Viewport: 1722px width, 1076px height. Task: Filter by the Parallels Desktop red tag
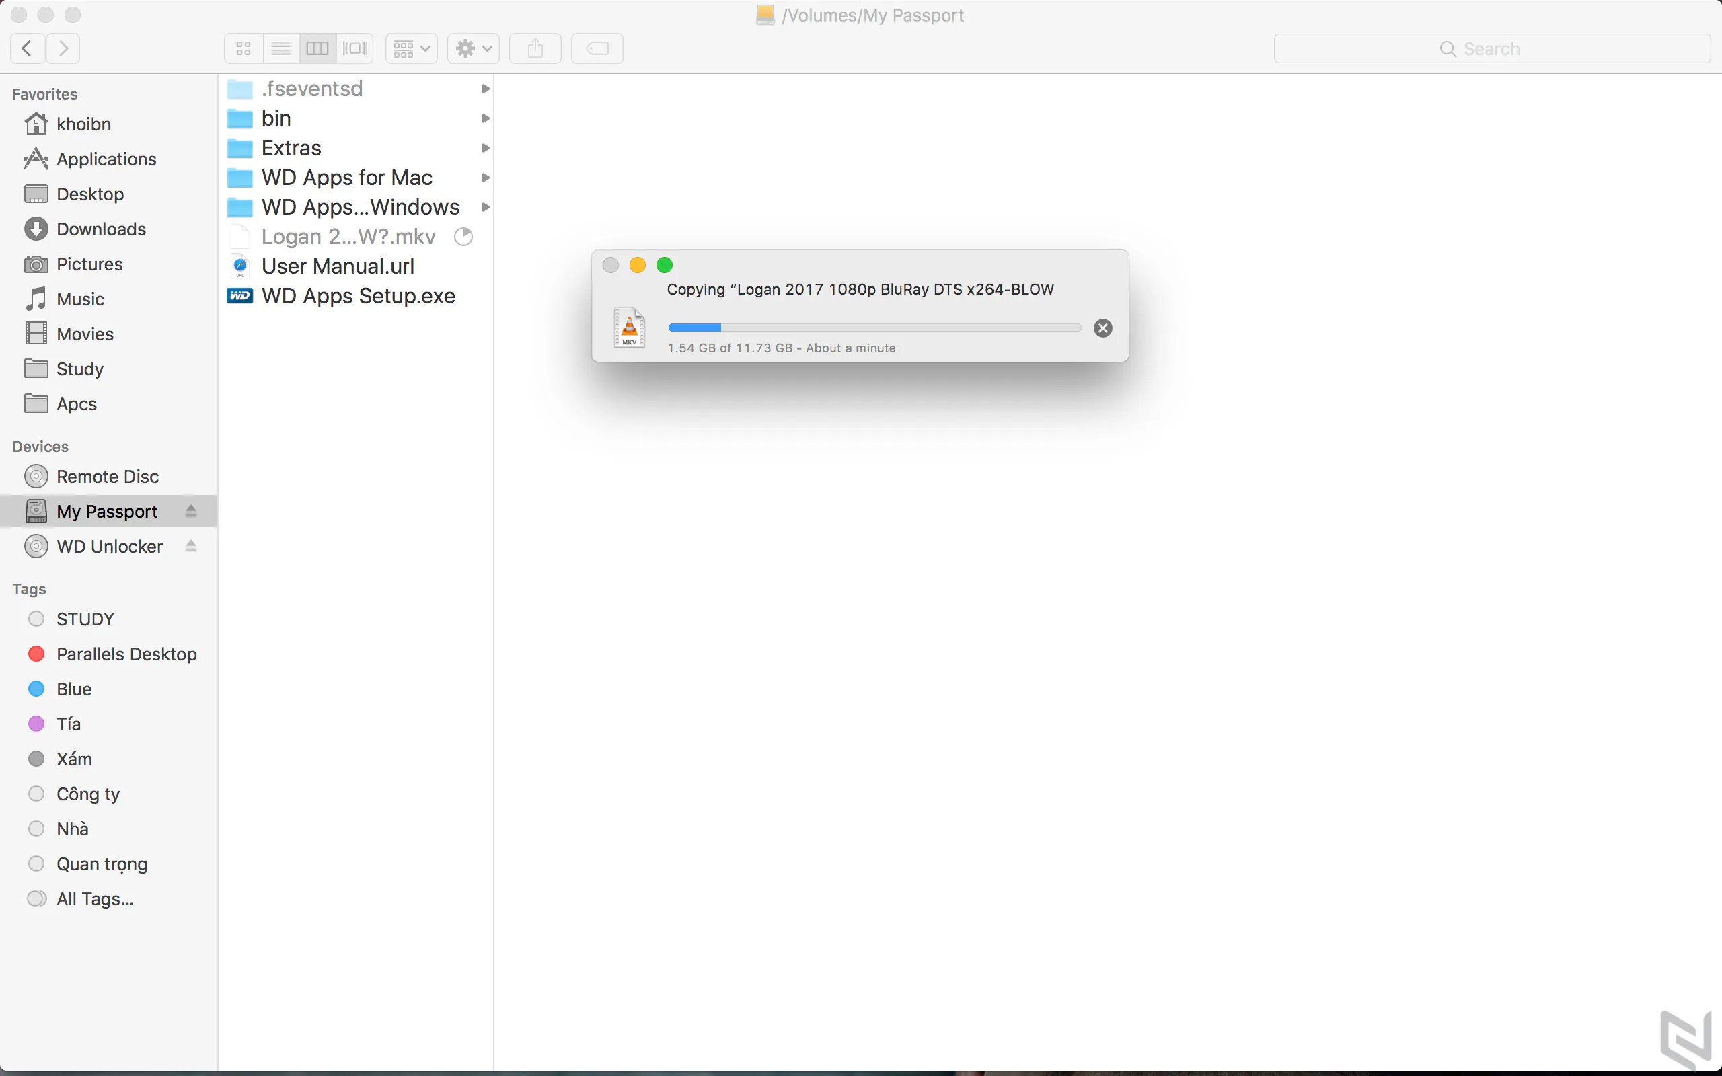pyautogui.click(x=108, y=653)
